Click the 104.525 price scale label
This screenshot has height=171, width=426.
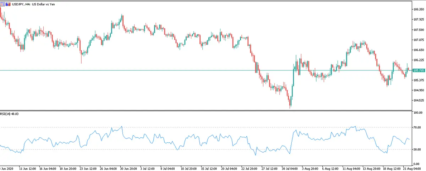419,101
